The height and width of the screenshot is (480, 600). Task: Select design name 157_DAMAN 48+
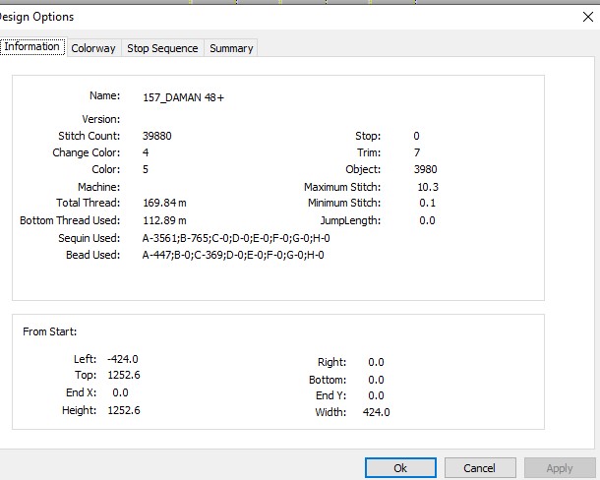tap(183, 97)
